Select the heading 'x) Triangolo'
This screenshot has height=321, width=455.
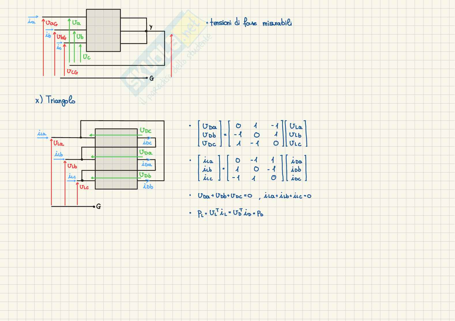tap(55, 100)
